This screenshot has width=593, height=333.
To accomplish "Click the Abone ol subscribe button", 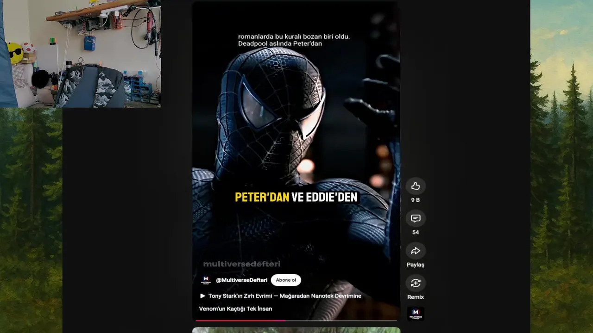I will pos(286,280).
